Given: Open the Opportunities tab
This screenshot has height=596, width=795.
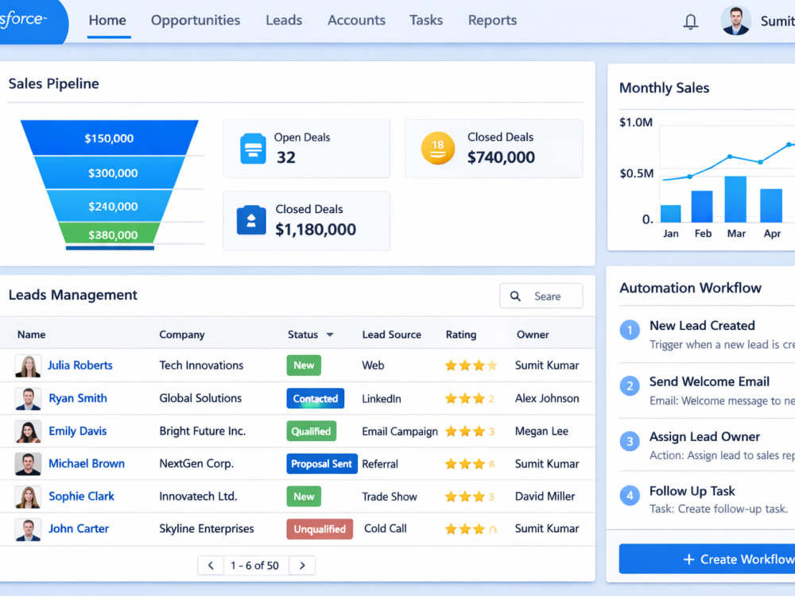Looking at the screenshot, I should [x=196, y=21].
